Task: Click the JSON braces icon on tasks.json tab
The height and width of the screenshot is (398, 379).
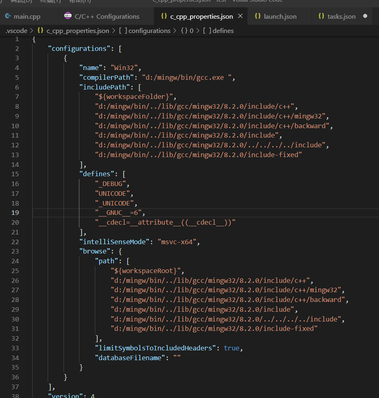Action: click(321, 16)
